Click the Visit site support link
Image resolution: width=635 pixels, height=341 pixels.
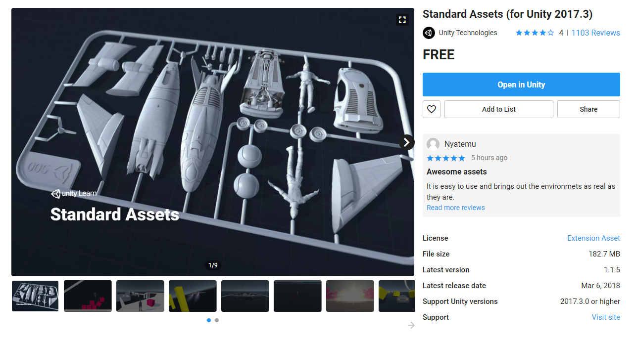(606, 317)
